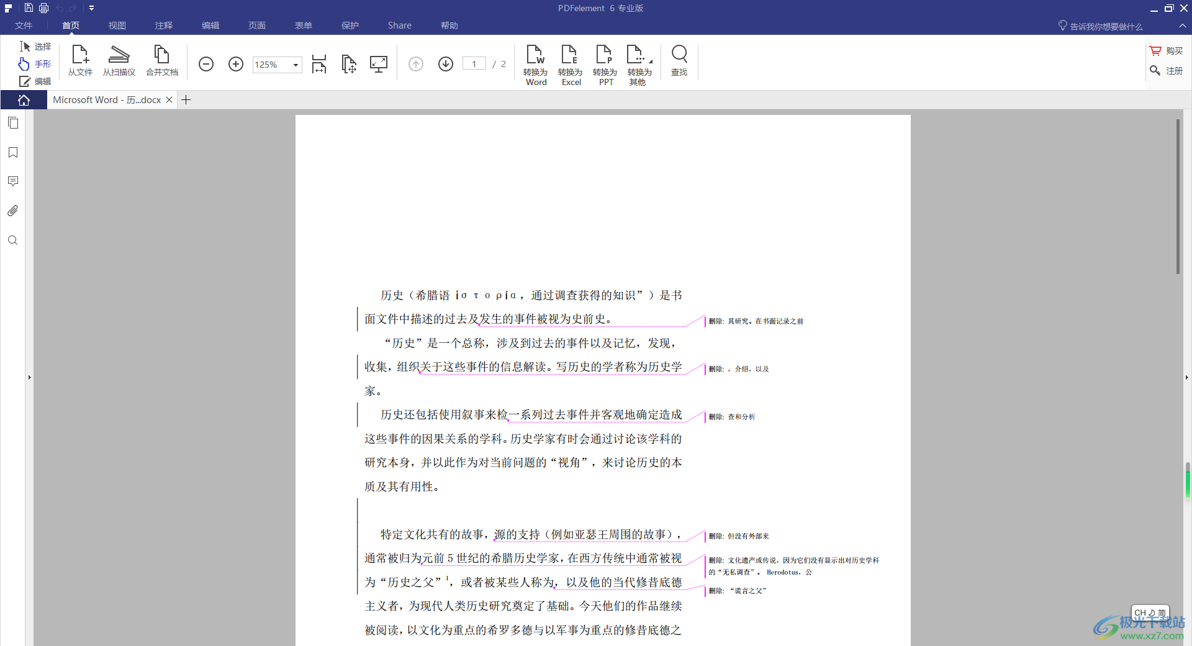Image resolution: width=1192 pixels, height=646 pixels.
Task: Click the Convert to Word icon
Action: click(x=535, y=64)
